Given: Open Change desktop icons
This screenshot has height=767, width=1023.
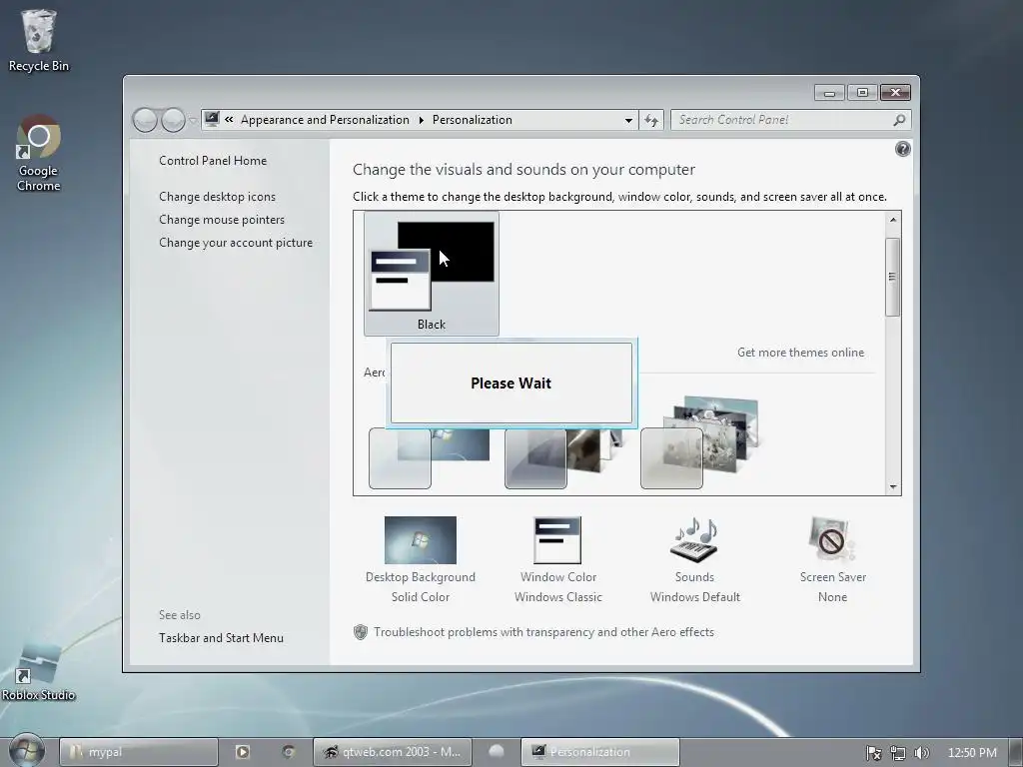Looking at the screenshot, I should (217, 197).
